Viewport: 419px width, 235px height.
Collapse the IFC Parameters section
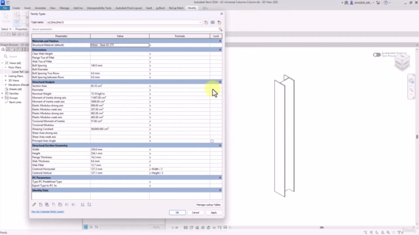220,178
